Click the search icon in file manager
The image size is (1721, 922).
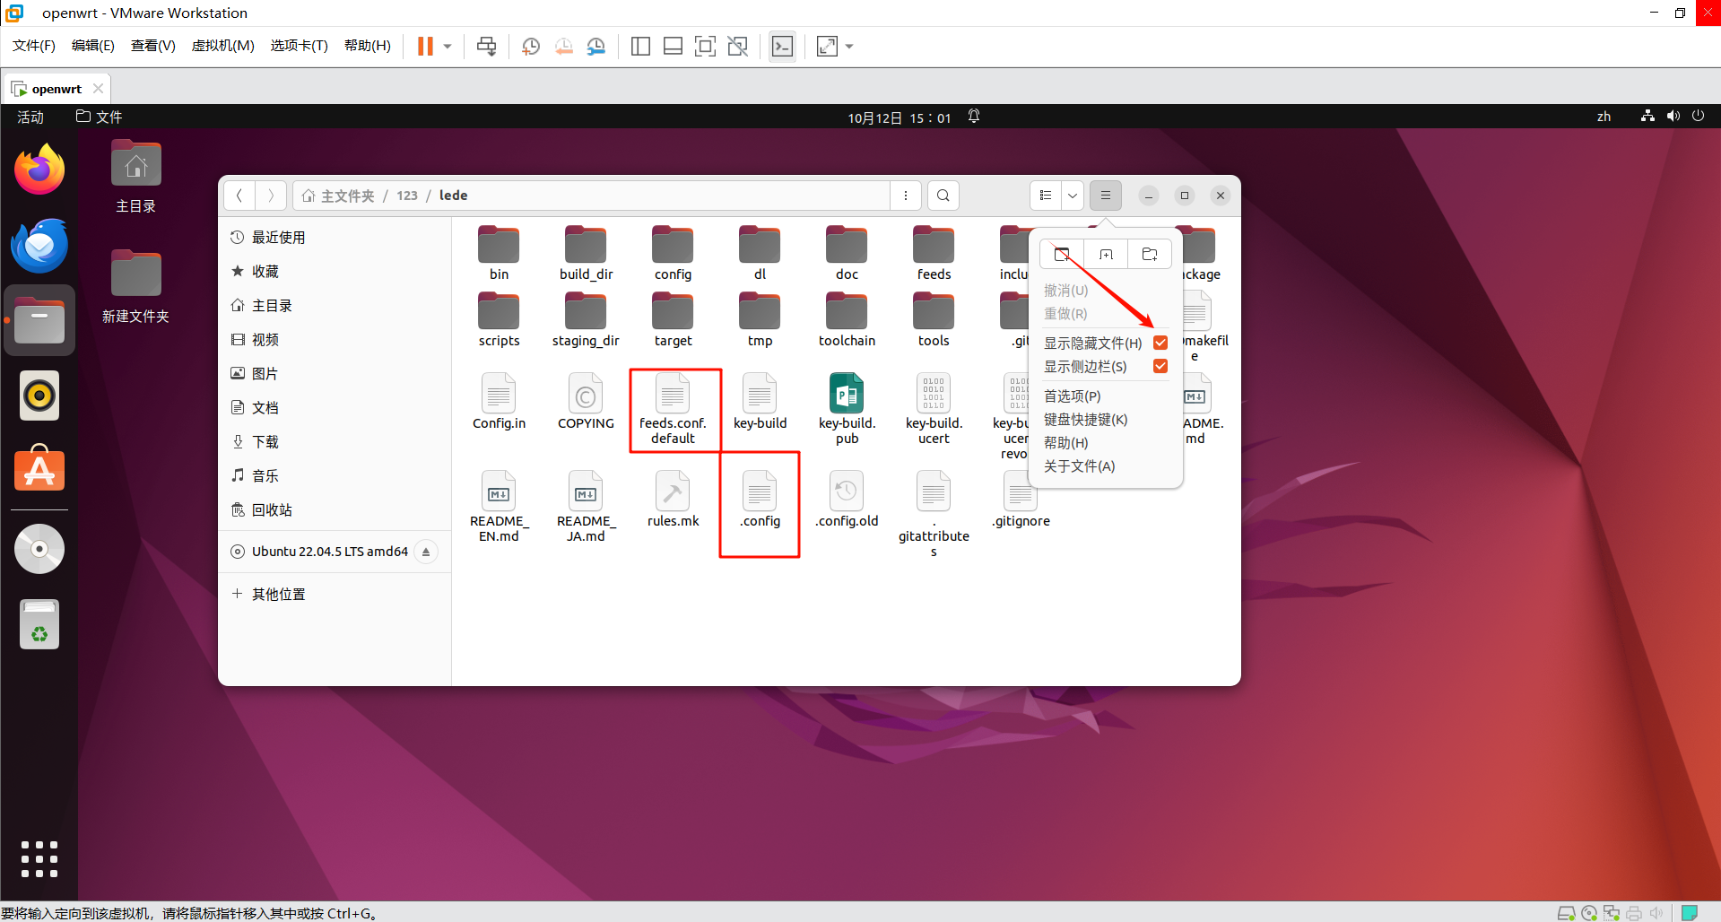click(943, 196)
